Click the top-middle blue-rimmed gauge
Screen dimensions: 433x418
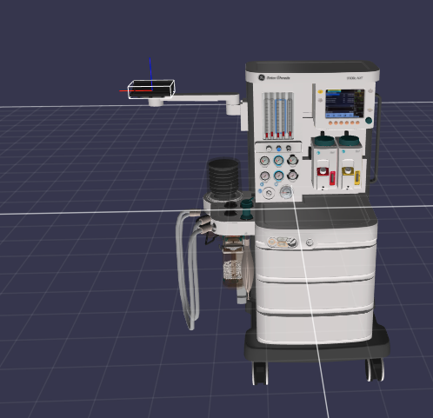coord(278,160)
